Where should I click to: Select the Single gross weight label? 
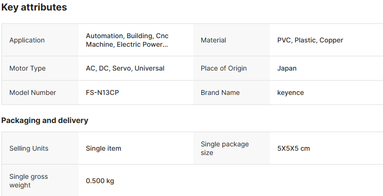pos(29,181)
